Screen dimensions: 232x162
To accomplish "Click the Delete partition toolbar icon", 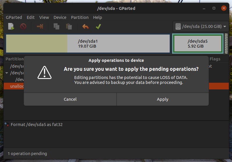I will coord(23,26).
